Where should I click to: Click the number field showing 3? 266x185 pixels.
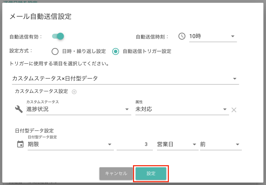click(x=135, y=144)
